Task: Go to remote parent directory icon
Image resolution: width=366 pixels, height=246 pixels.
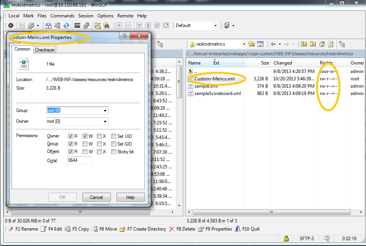Action: tap(304, 44)
